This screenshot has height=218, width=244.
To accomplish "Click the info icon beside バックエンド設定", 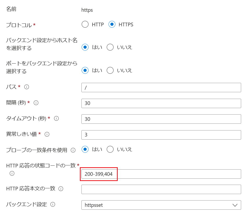I will pos(53,204).
